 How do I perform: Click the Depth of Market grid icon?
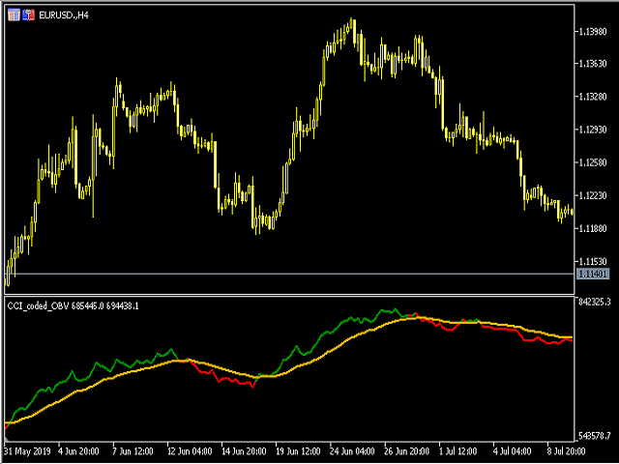click(13, 15)
